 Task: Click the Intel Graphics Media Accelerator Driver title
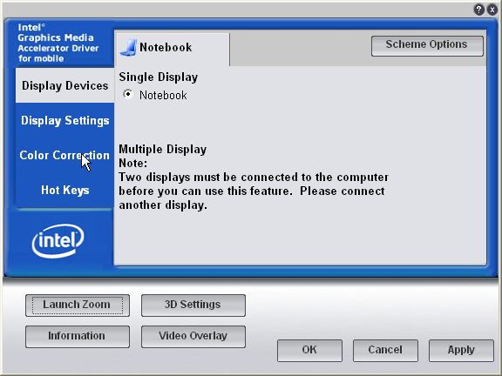click(58, 43)
